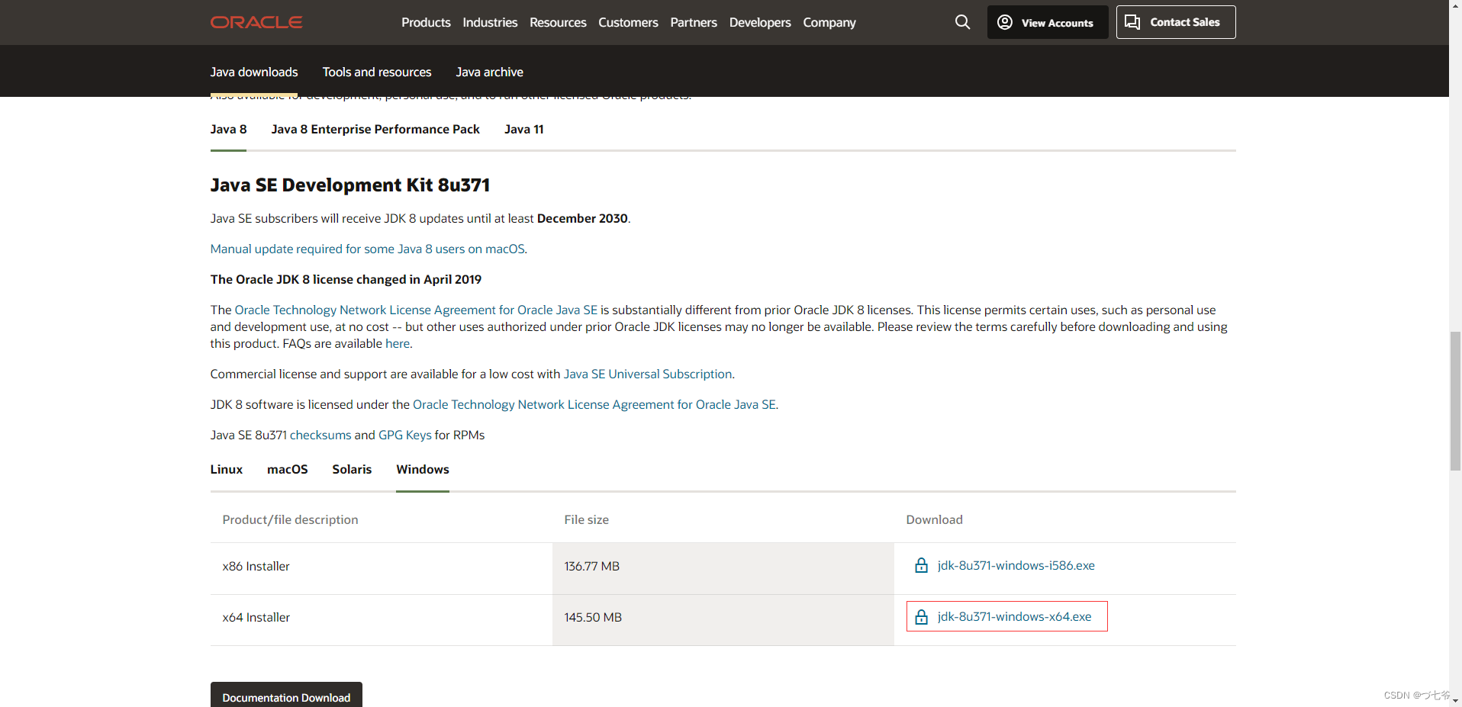Open the Industries menu

tap(490, 22)
